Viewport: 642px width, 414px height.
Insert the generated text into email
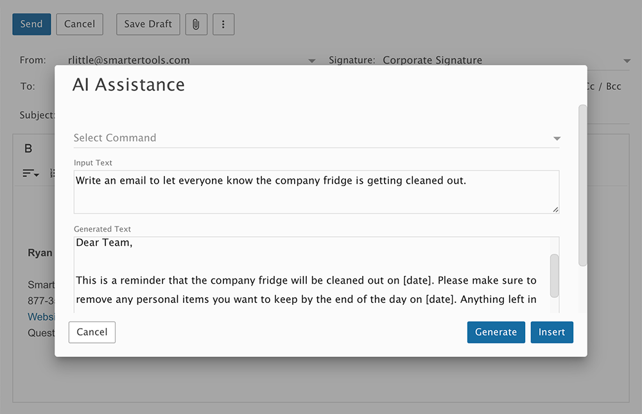tap(551, 332)
